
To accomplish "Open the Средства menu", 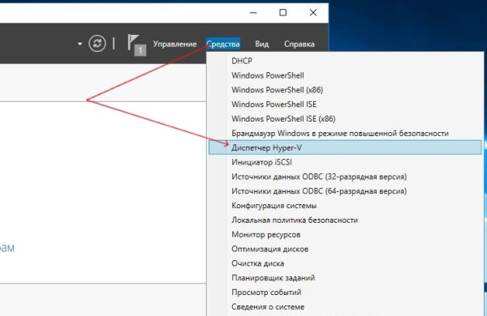I will (x=223, y=44).
